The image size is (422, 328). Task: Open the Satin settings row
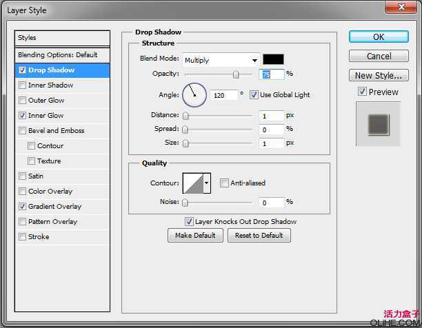click(62, 176)
